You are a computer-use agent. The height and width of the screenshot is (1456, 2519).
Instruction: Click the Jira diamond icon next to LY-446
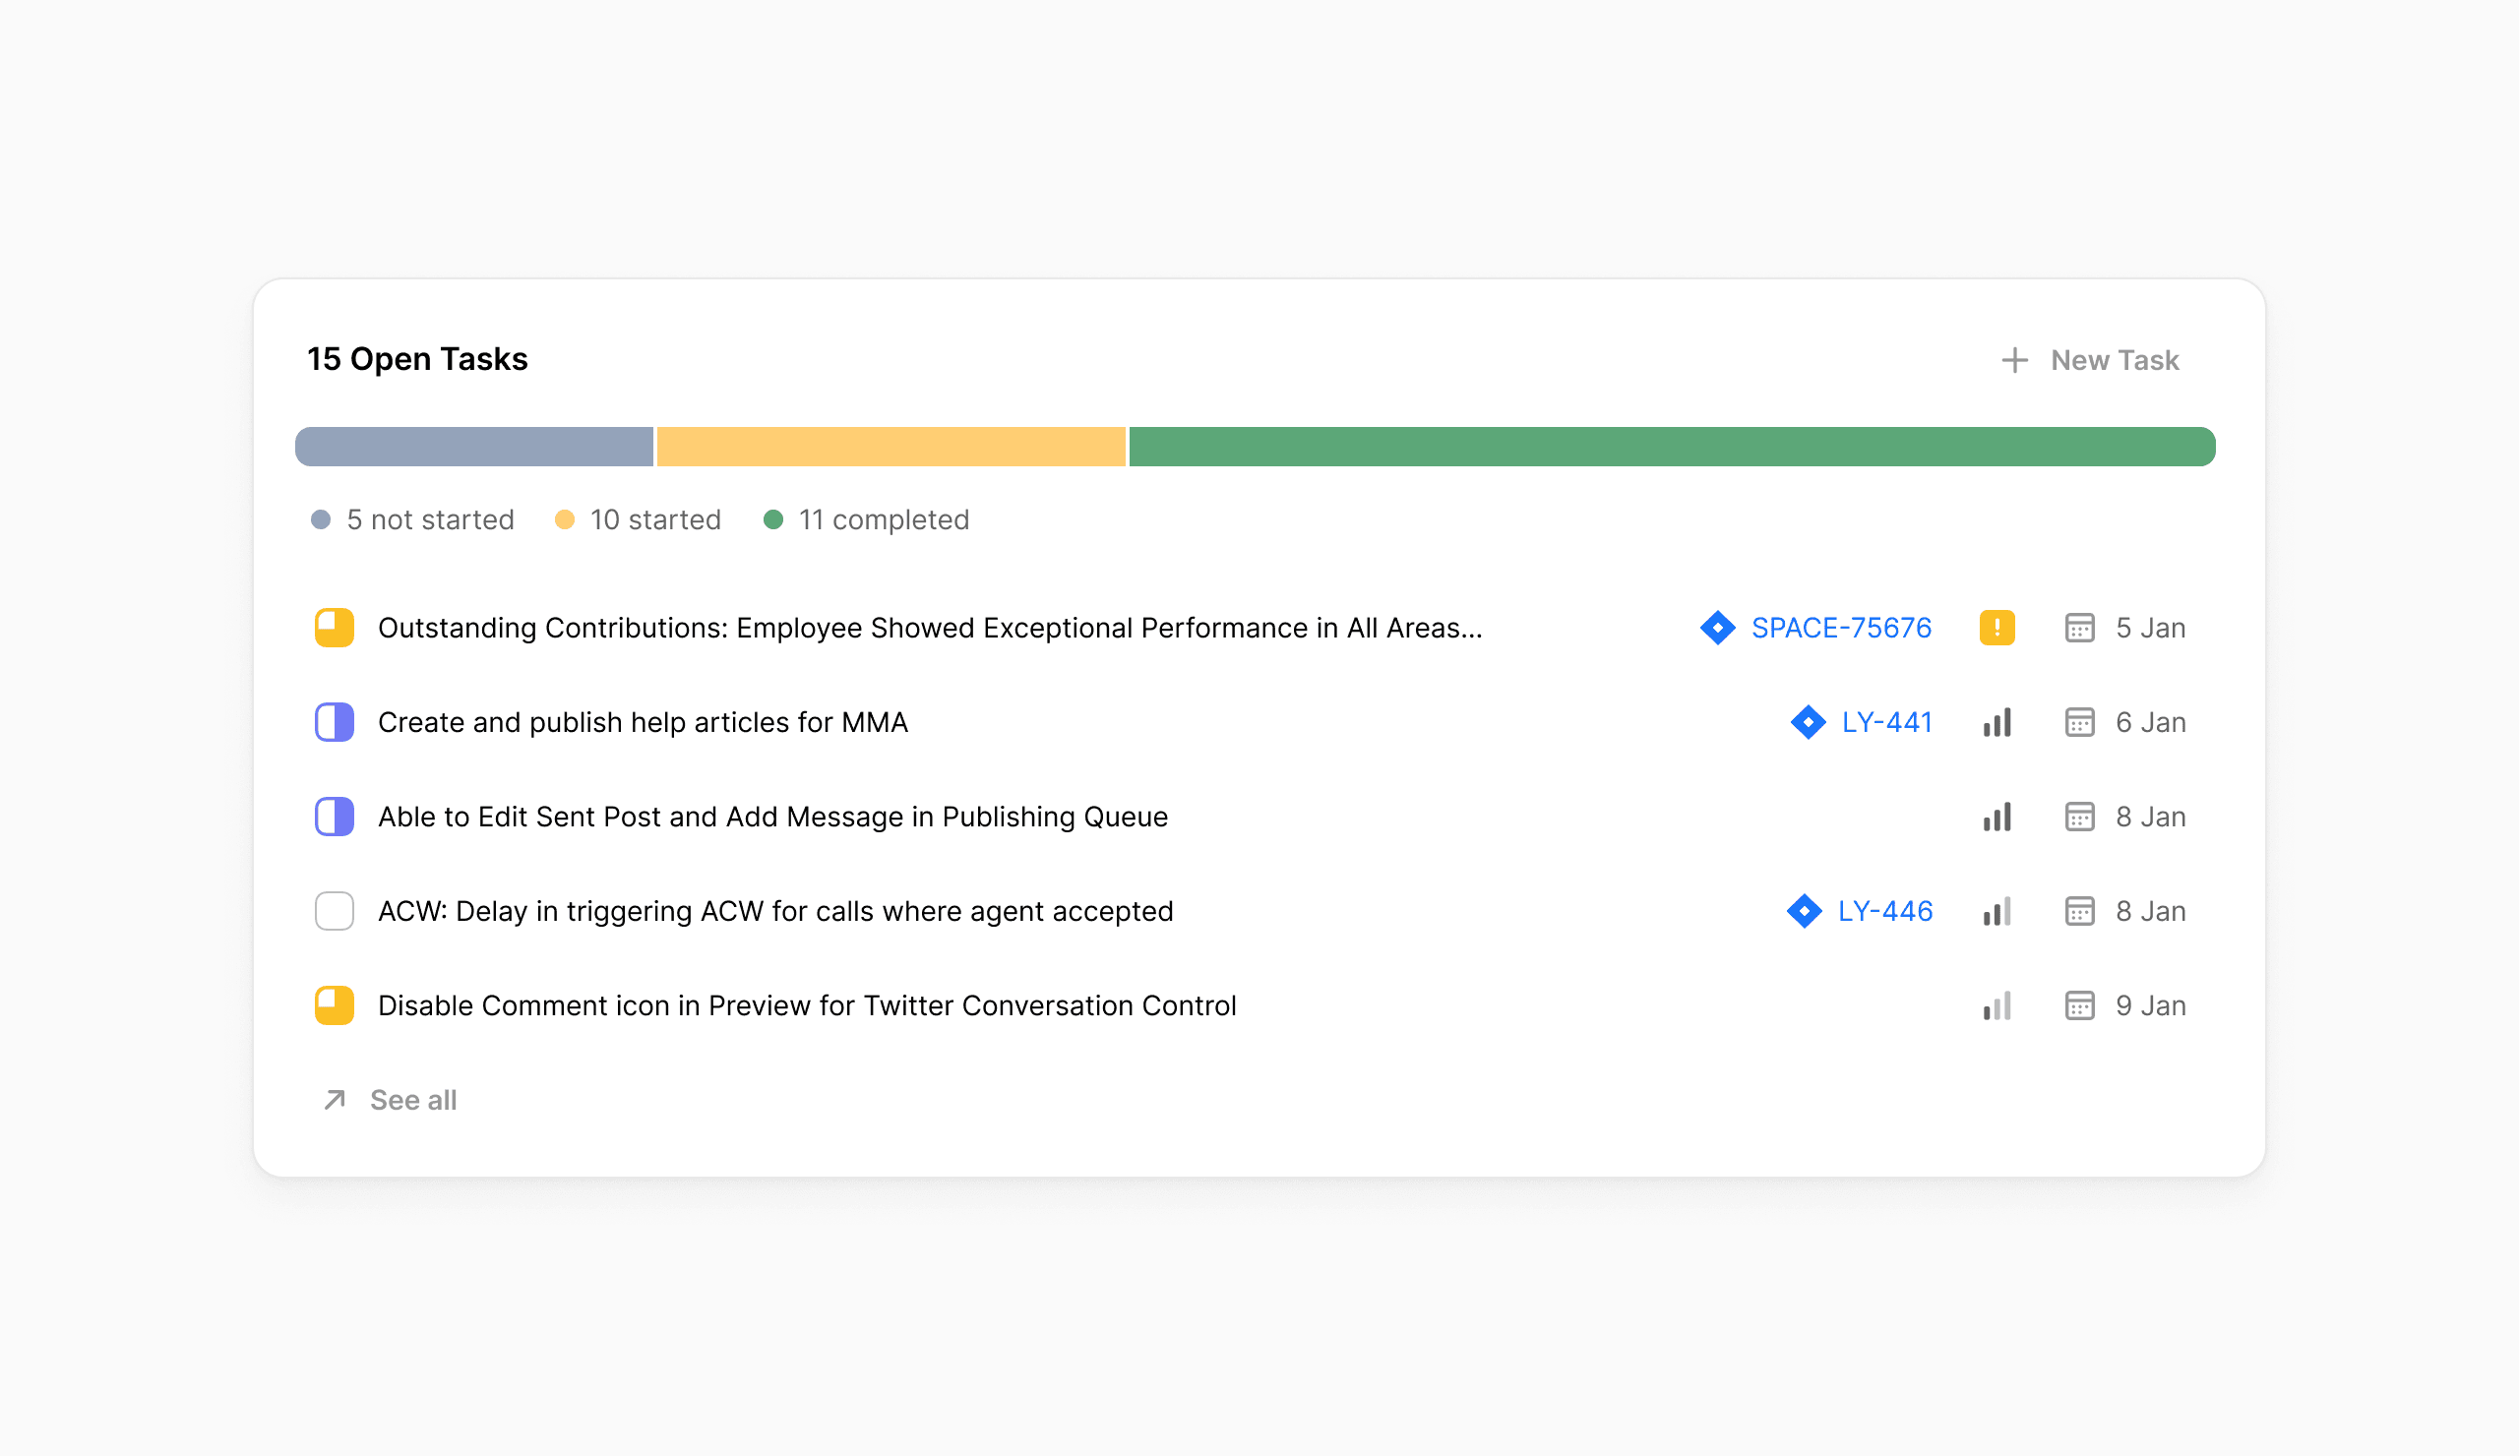point(1805,911)
